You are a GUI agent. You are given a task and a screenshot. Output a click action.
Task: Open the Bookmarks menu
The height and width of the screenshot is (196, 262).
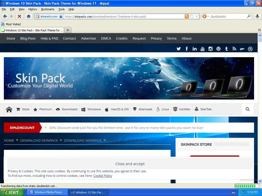point(48,9)
